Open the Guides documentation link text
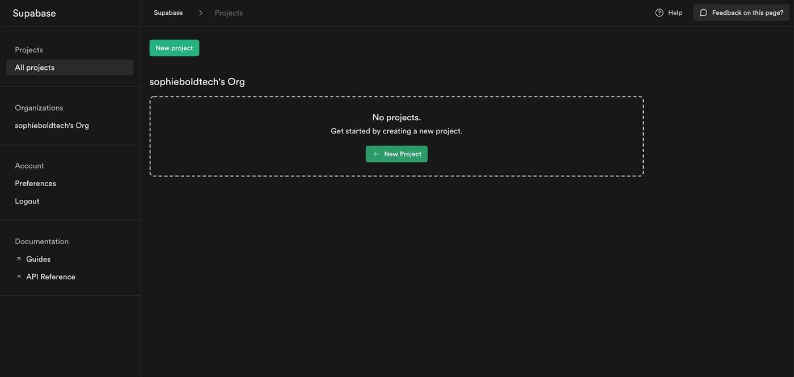Viewport: 794px width, 377px height. [x=38, y=259]
